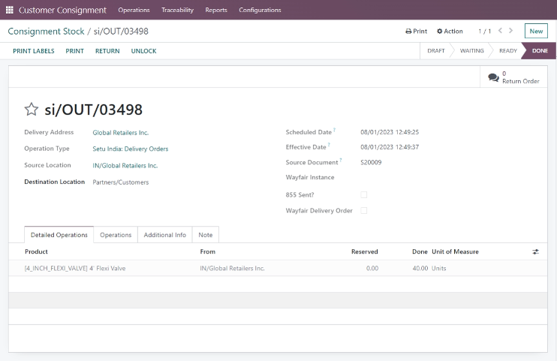Image resolution: width=557 pixels, height=361 pixels.
Task: Toggle the Wayfair Delivery Order checkbox
Action: click(x=364, y=210)
